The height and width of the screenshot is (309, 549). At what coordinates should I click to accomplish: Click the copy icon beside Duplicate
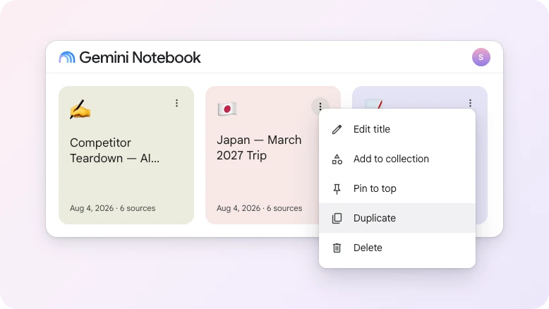[x=337, y=219]
